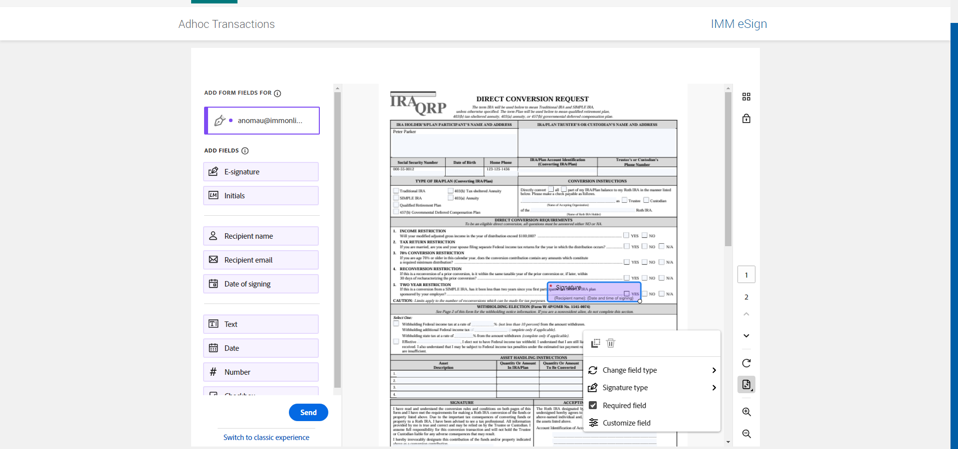Open the Signature type submenu
The width and height of the screenshot is (958, 449).
tap(652, 388)
